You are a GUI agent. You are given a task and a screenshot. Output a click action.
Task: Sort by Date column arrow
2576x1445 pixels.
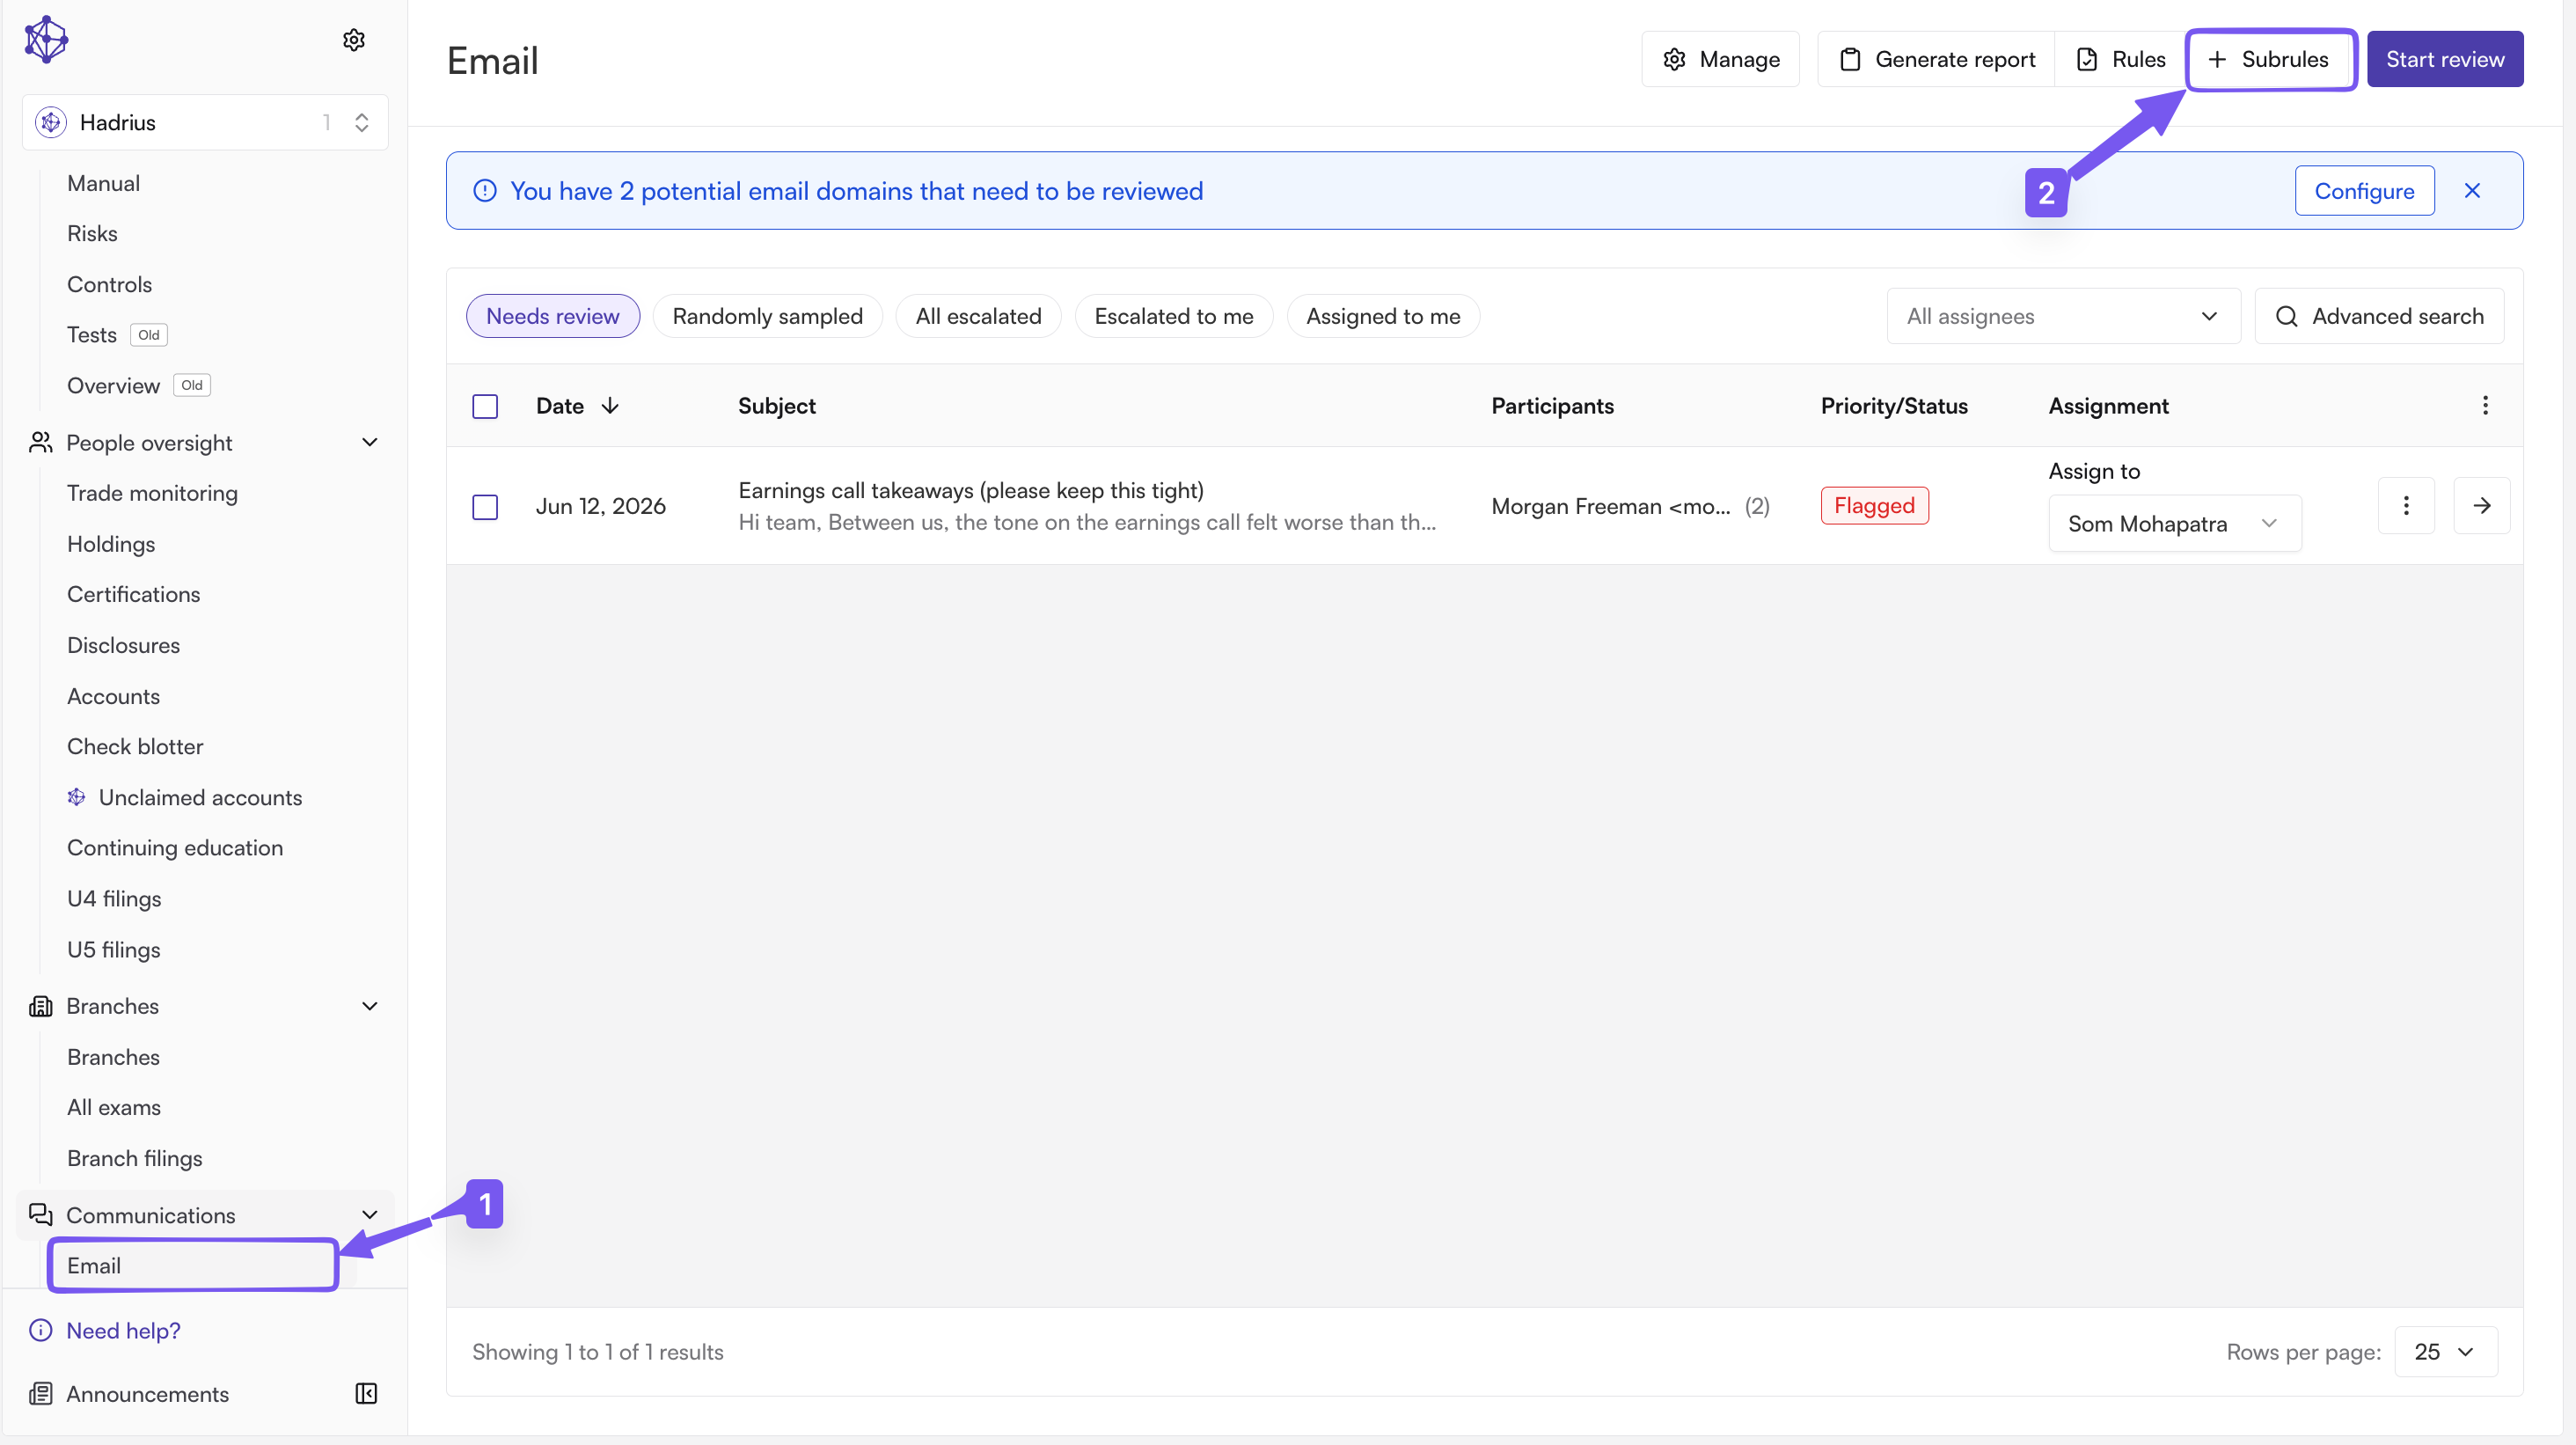pyautogui.click(x=610, y=406)
